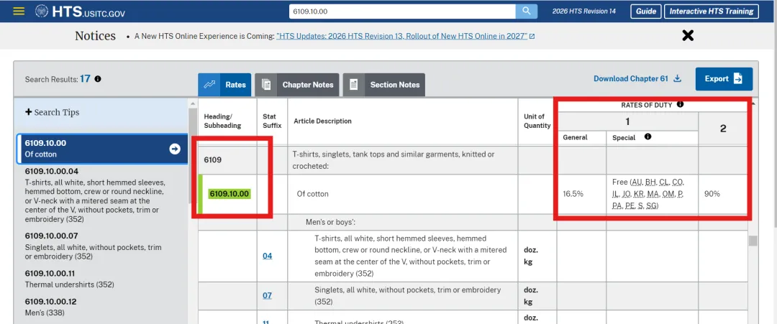Viewport: 777px width, 324px height.
Task: Click the search field containing 6109.10.00
Action: click(402, 11)
